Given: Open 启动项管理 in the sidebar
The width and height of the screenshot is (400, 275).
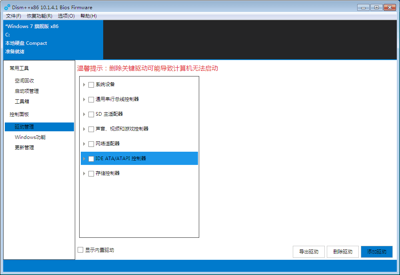Looking at the screenshot, I should pos(27,91).
